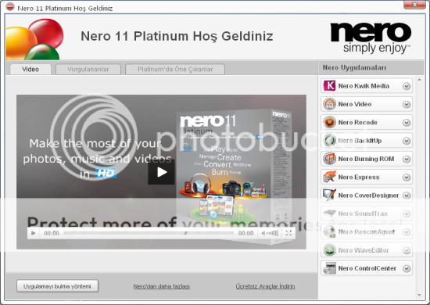Click the Nero Kwik Media icon
Screen dimensions: 430x305
tap(329, 86)
